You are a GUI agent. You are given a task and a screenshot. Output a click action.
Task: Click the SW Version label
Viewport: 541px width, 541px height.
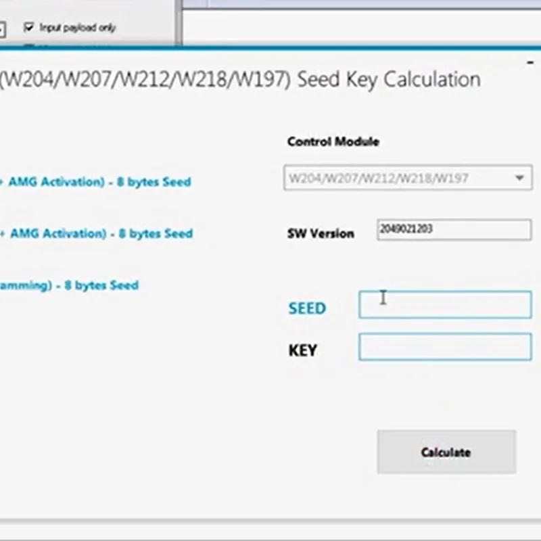[321, 233]
